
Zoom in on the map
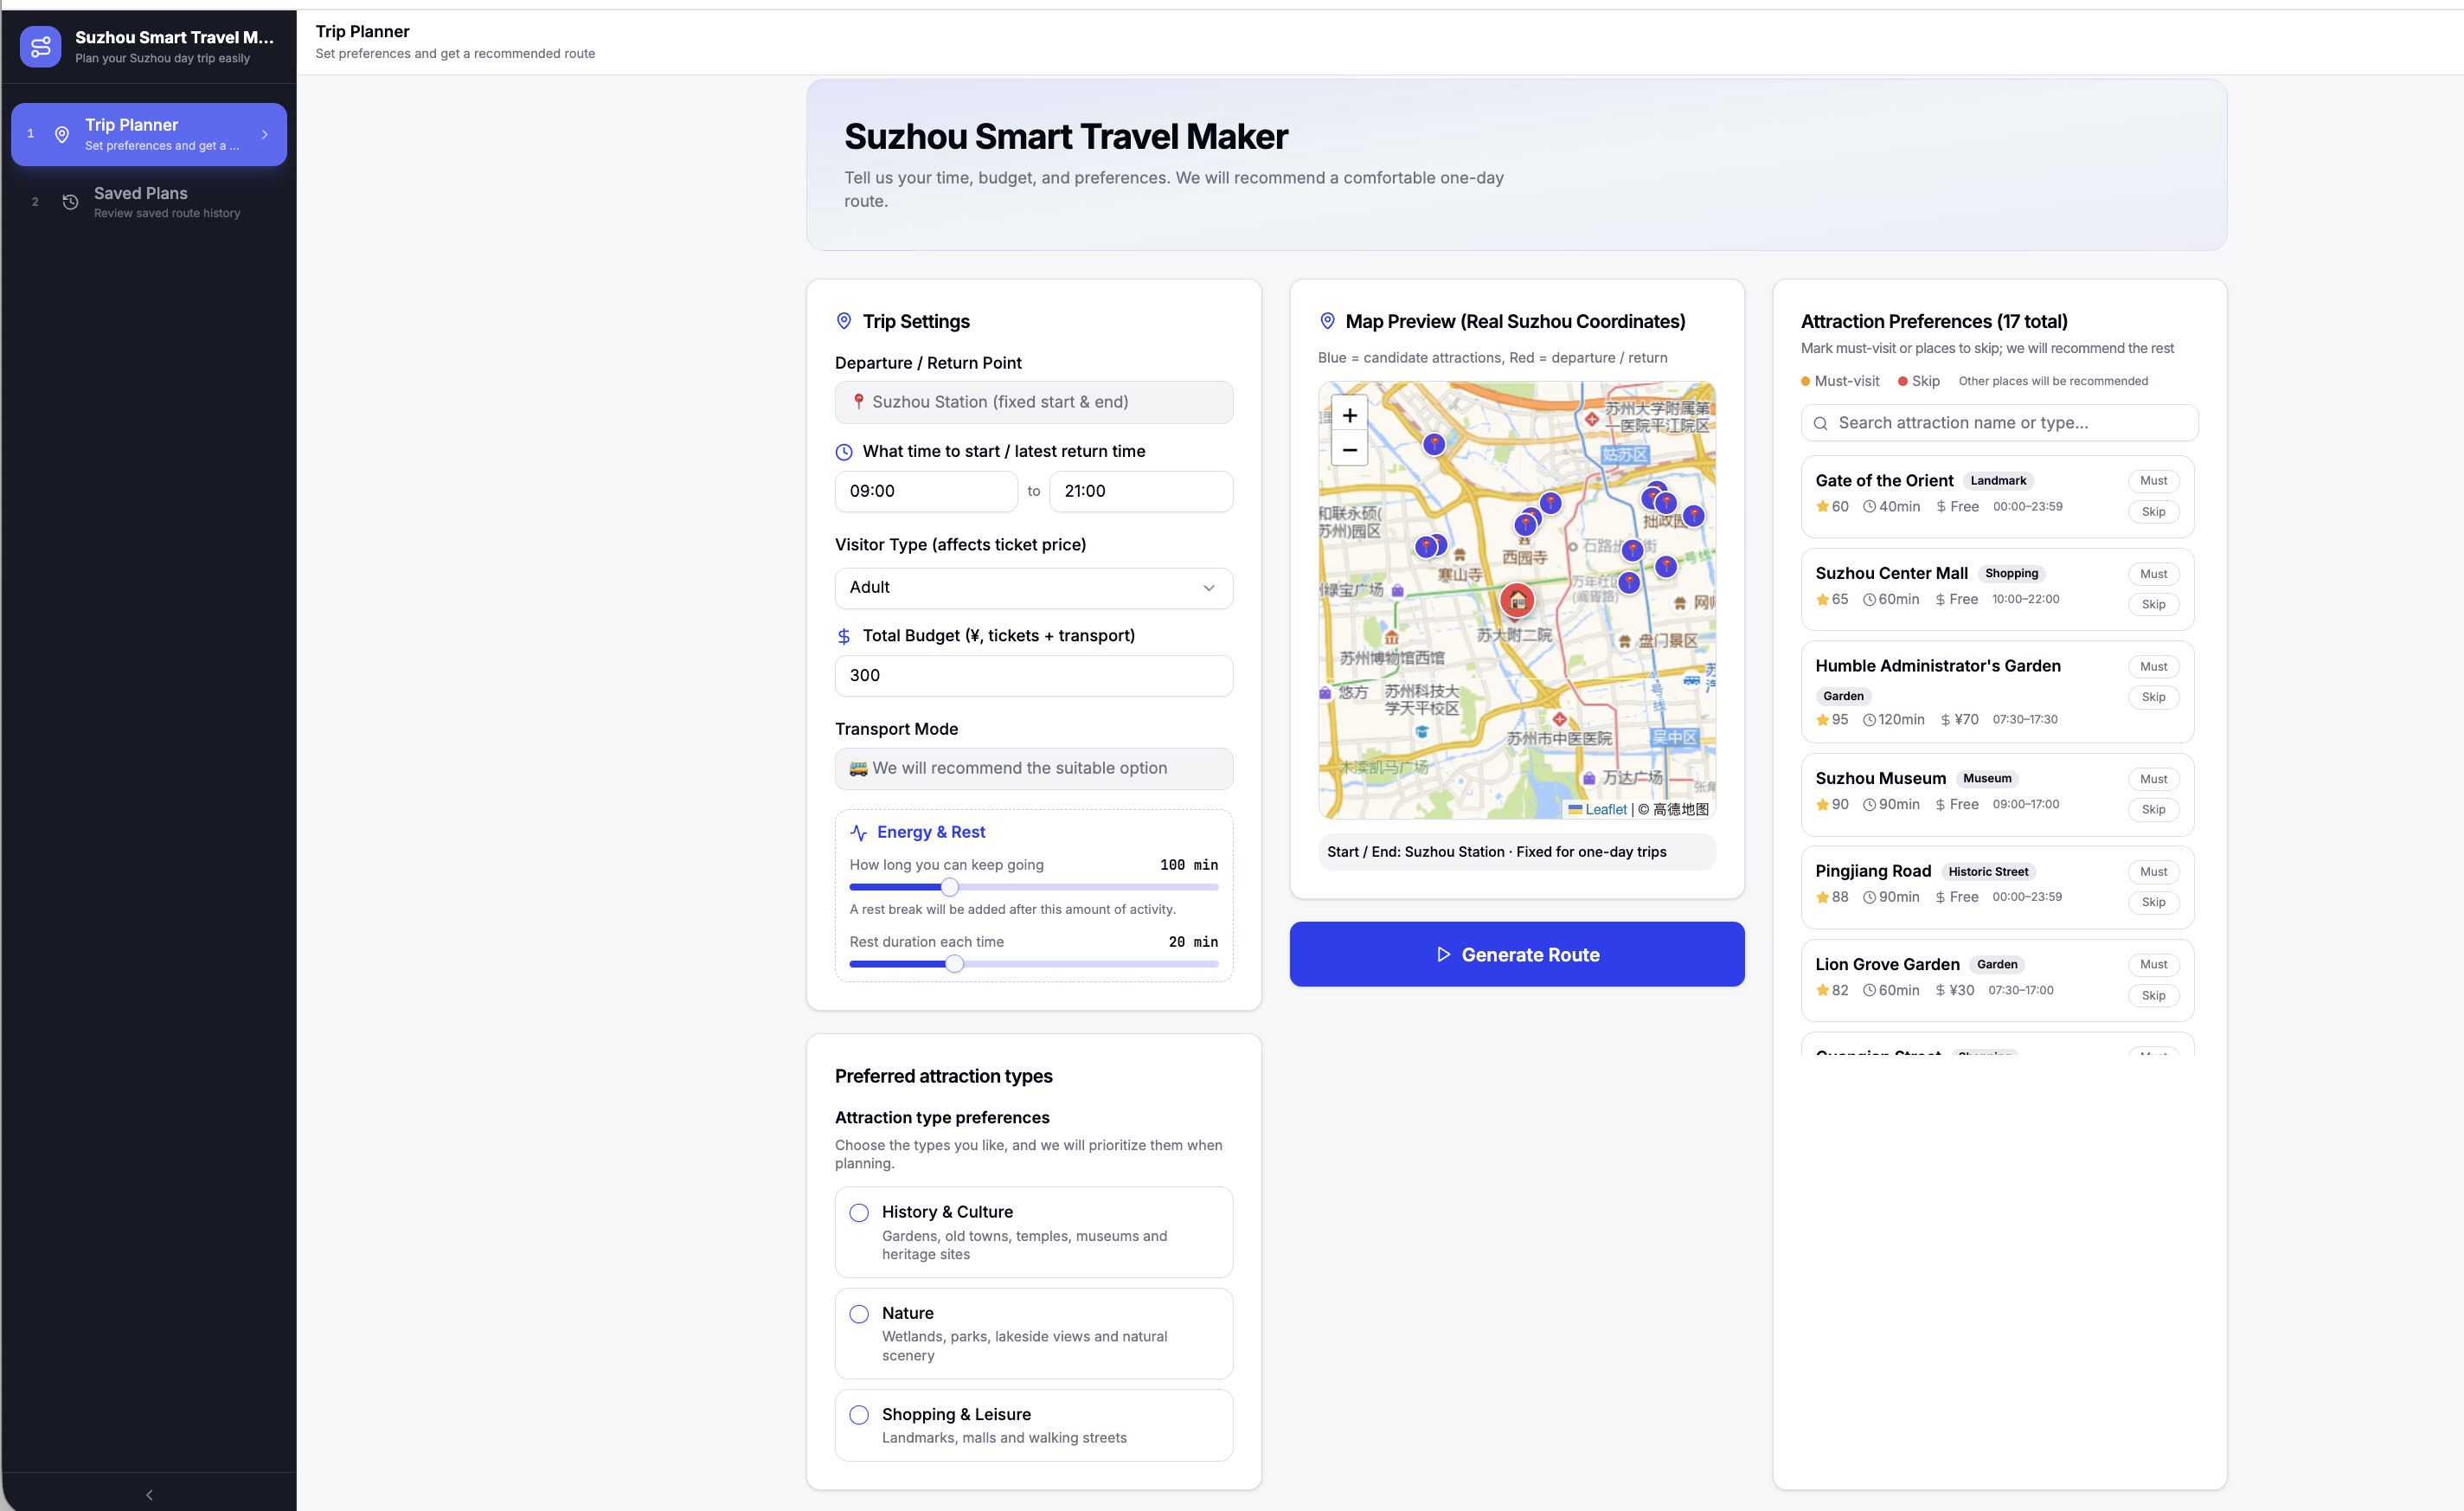[x=1349, y=415]
